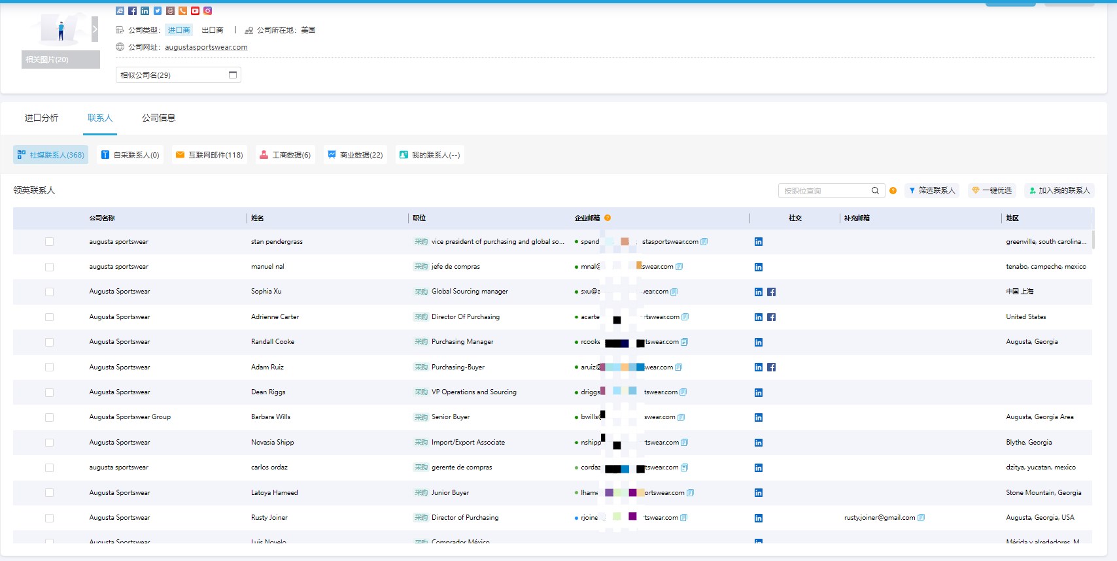Image resolution: width=1117 pixels, height=561 pixels.
Task: Switch to the 联系人 tab
Action: 100,118
